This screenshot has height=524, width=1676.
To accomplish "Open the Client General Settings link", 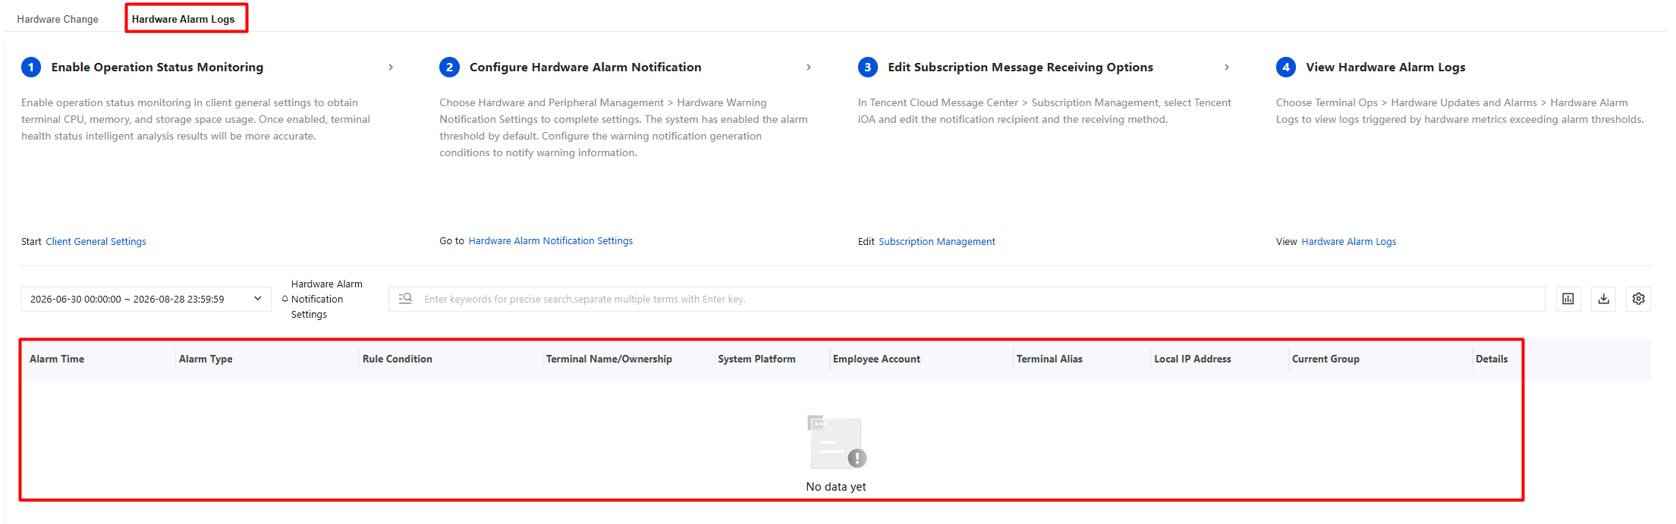I will 96,241.
